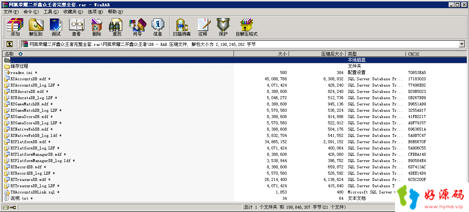This screenshot has width=469, height=212.
Task: Click the CRC32 value 70653EA5
Action: click(x=417, y=73)
